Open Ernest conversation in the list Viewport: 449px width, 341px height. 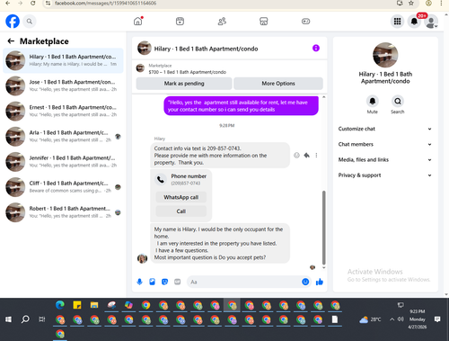pyautogui.click(x=63, y=111)
